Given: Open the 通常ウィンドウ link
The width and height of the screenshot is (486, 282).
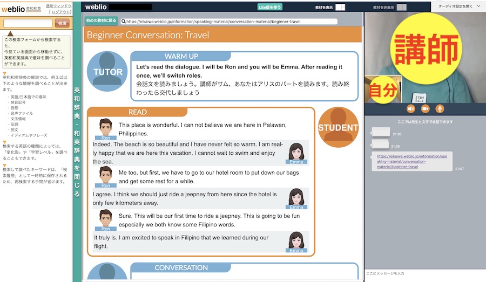Looking at the screenshot, I should [x=58, y=6].
